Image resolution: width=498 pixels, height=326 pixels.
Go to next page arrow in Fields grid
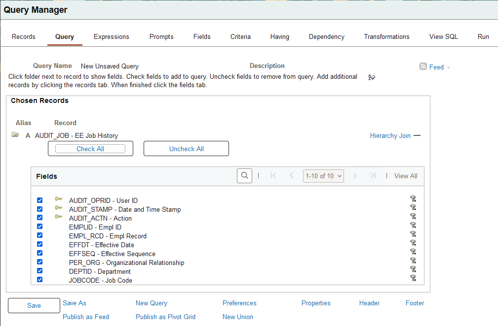coord(355,176)
